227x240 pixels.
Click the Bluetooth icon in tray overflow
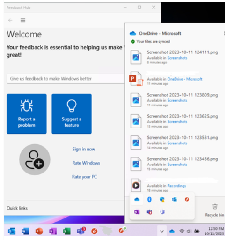pos(149,199)
